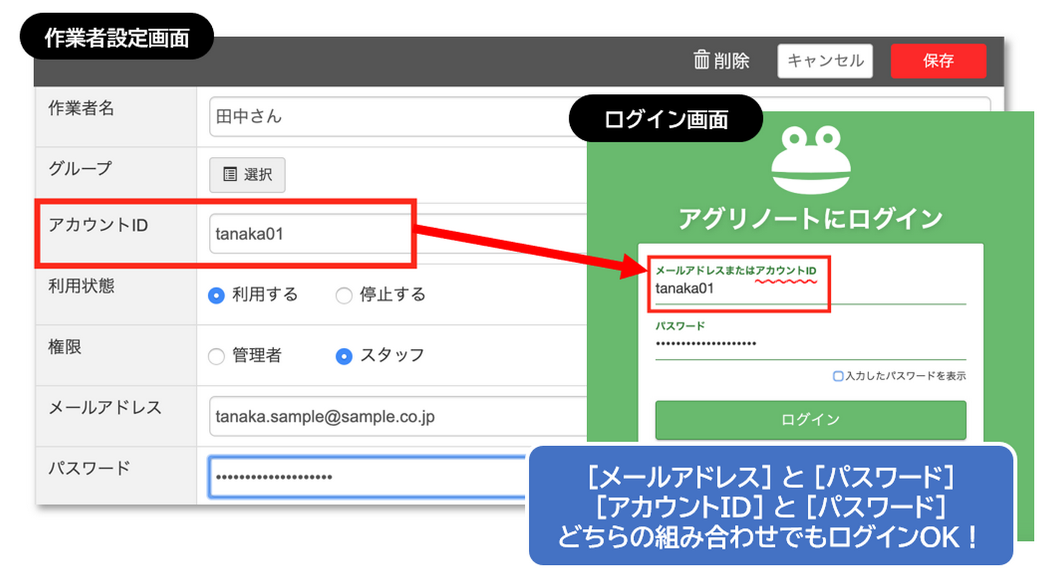
Task: Click the アカウントID label in settings
Action: 98,225
